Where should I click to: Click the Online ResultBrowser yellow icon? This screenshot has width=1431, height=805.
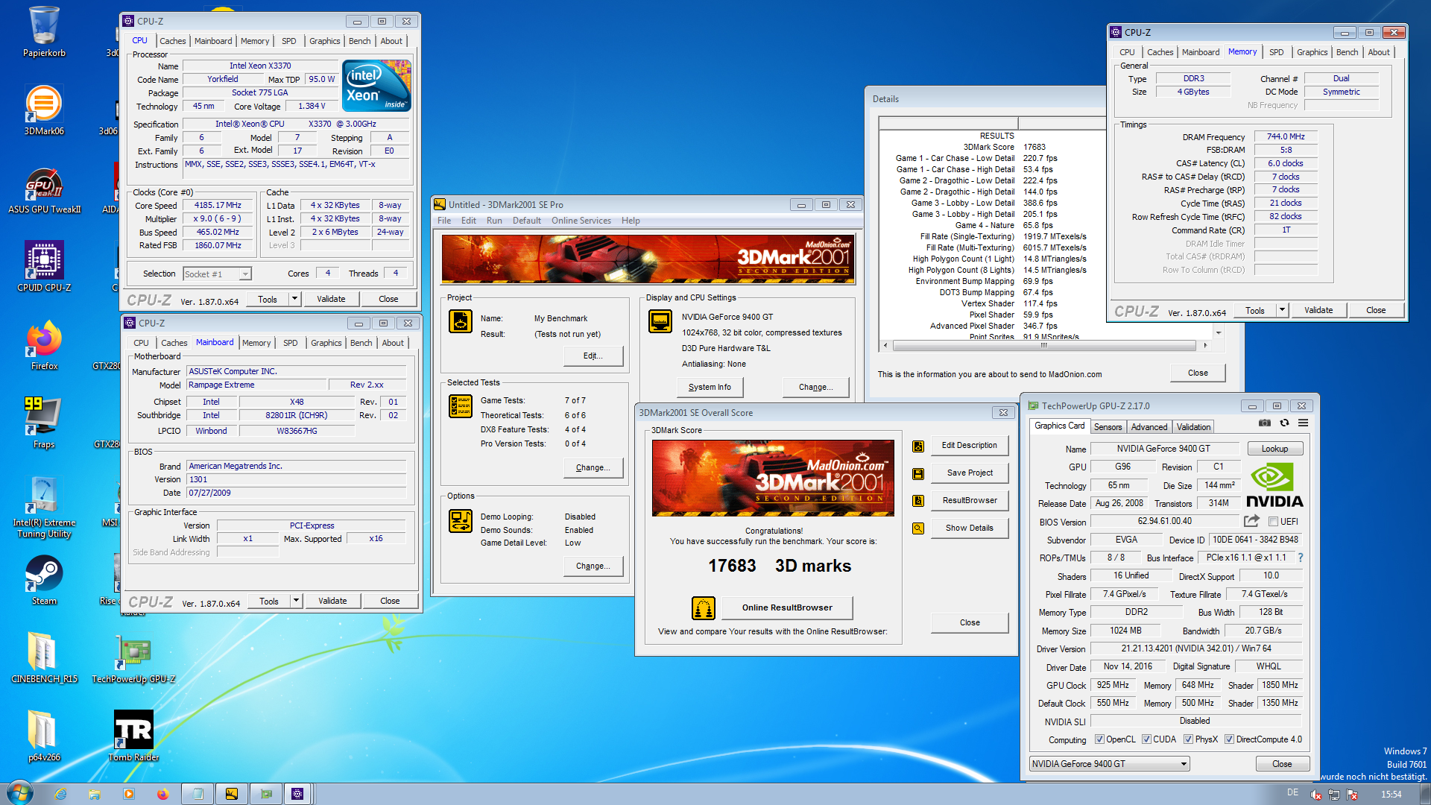(x=703, y=608)
